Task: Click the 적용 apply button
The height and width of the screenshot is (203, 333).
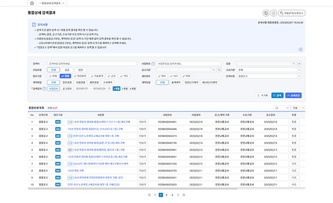Action: pos(295,108)
